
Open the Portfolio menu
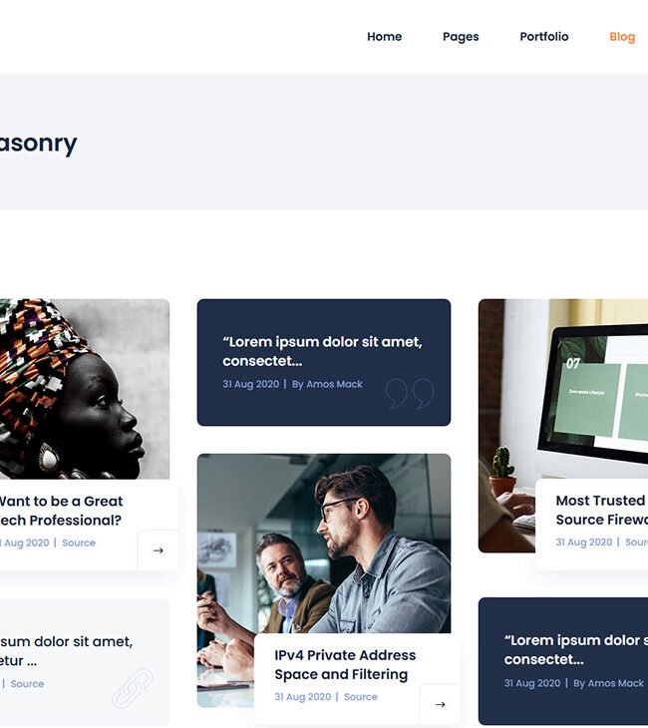pyautogui.click(x=544, y=37)
